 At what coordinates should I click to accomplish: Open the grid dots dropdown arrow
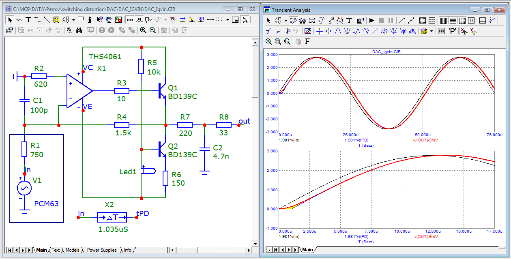point(228,19)
